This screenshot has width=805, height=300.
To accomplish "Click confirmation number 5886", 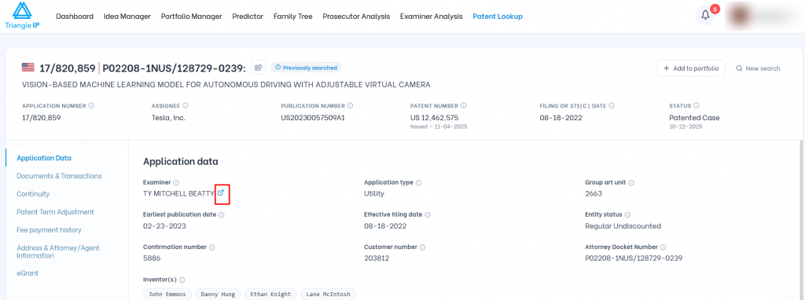I will pyautogui.click(x=152, y=258).
